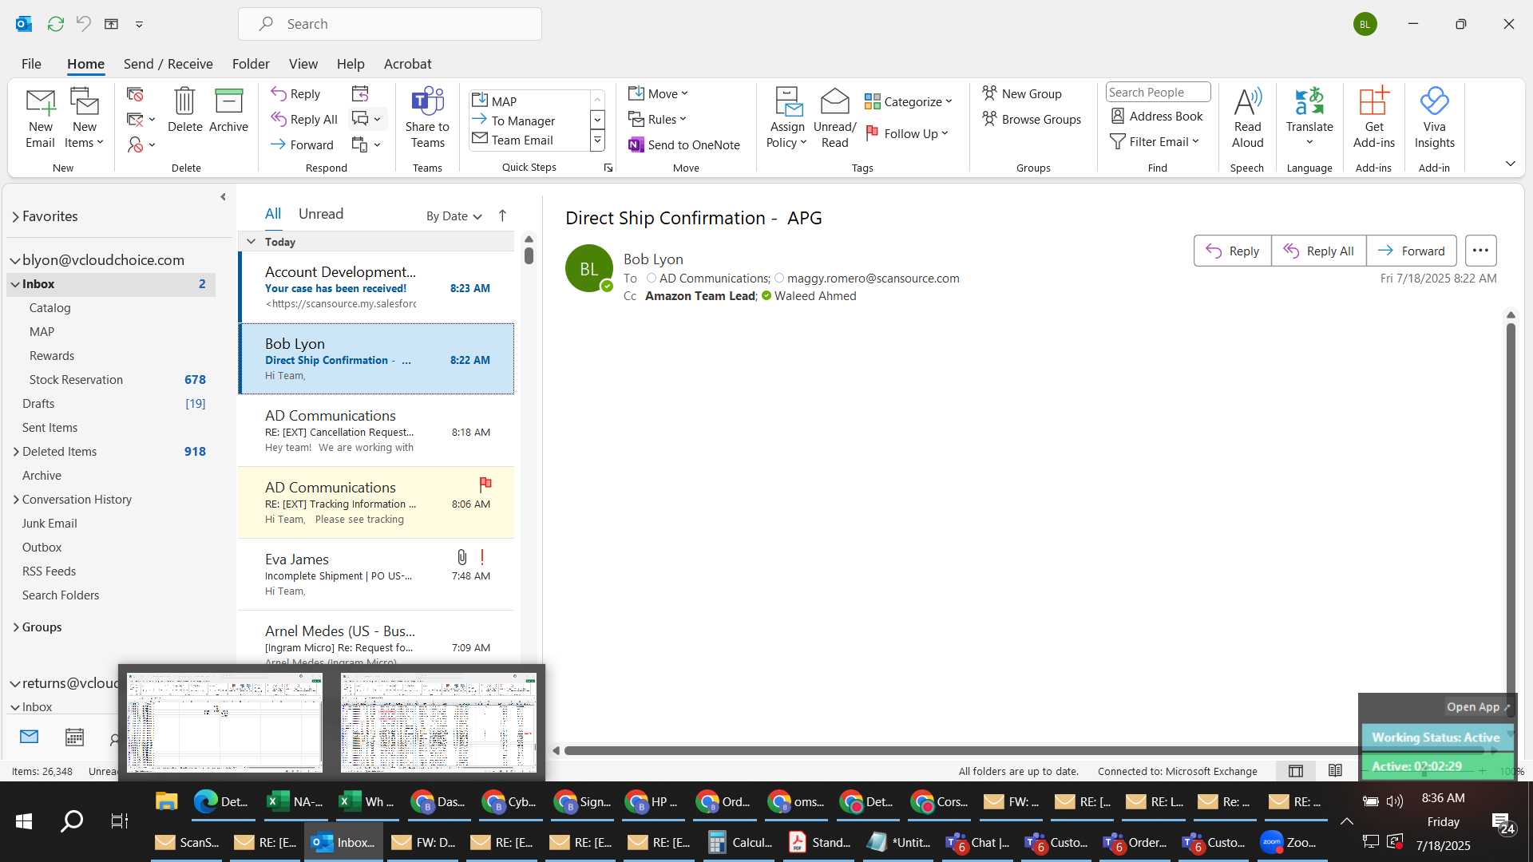Viewport: 1533px width, 862px height.
Task: Open more actions in reading pane
Action: tap(1480, 251)
